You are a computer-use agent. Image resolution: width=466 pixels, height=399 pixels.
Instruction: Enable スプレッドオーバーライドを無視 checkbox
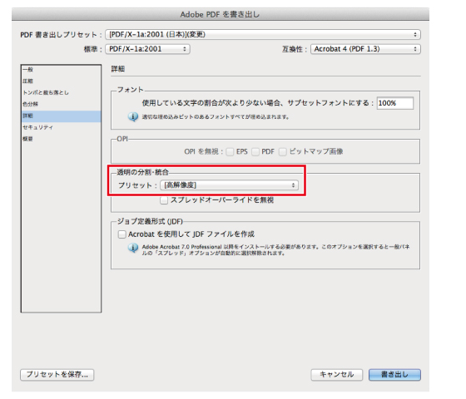[x=164, y=200]
